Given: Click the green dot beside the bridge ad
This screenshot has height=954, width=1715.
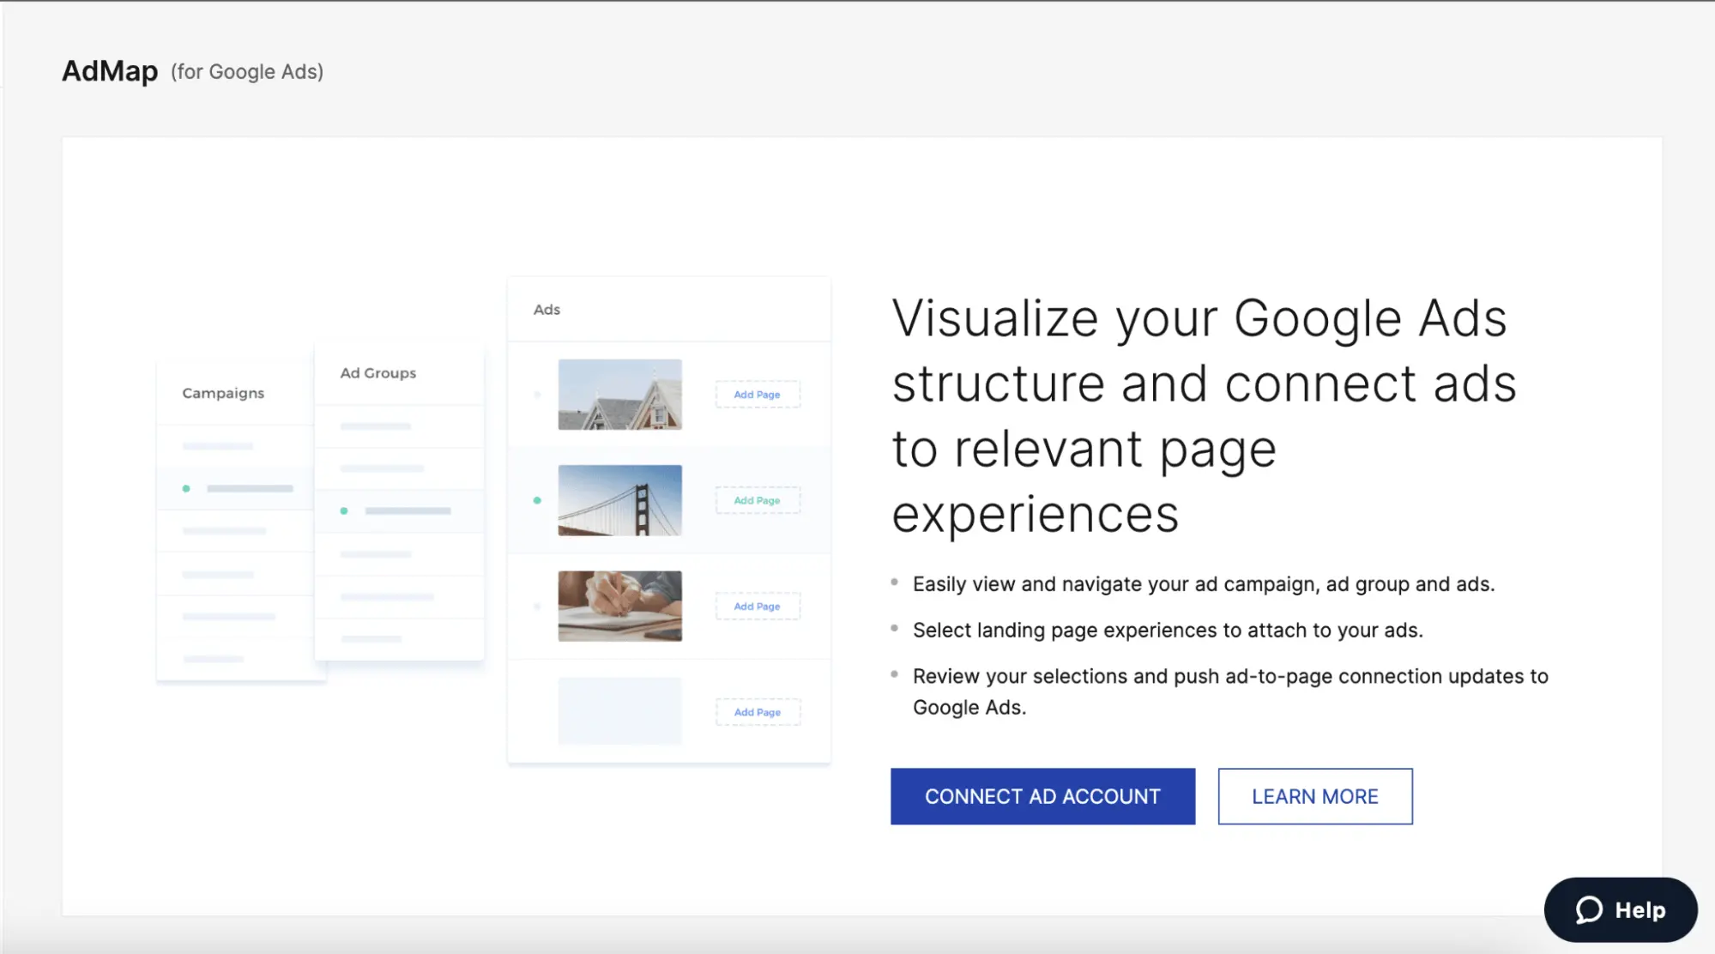Looking at the screenshot, I should coord(537,500).
